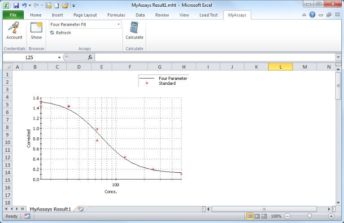Click the horizontal scrollbar thumb
The height and width of the screenshot is (223, 344).
[x=264, y=209]
